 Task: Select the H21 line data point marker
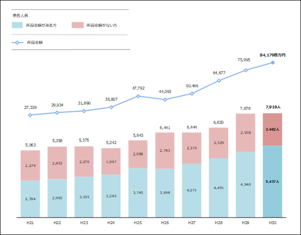click(x=30, y=115)
